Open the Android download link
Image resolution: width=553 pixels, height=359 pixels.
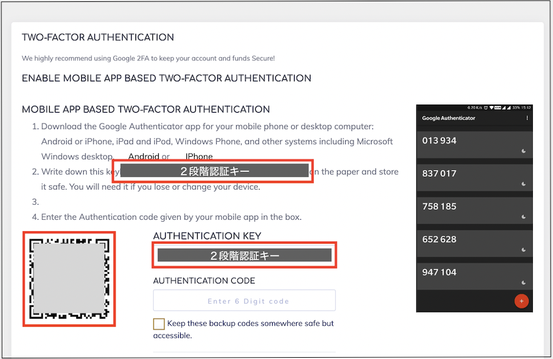point(144,156)
